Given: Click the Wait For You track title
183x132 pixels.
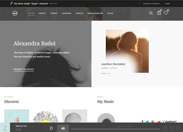Looking at the screenshot, I should tap(21, 126).
